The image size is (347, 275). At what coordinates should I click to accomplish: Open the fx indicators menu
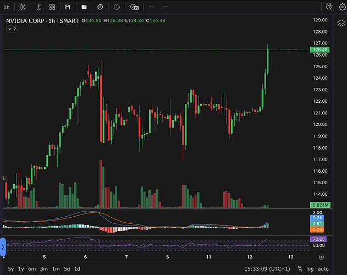coord(39,7)
